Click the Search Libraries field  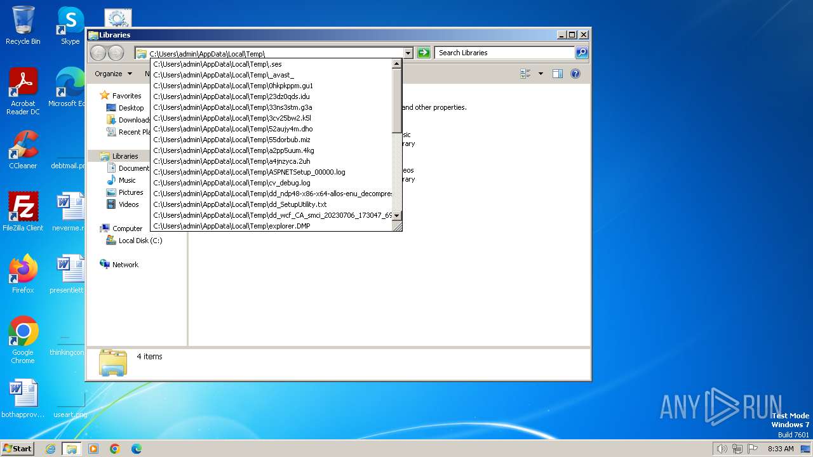[x=506, y=53]
